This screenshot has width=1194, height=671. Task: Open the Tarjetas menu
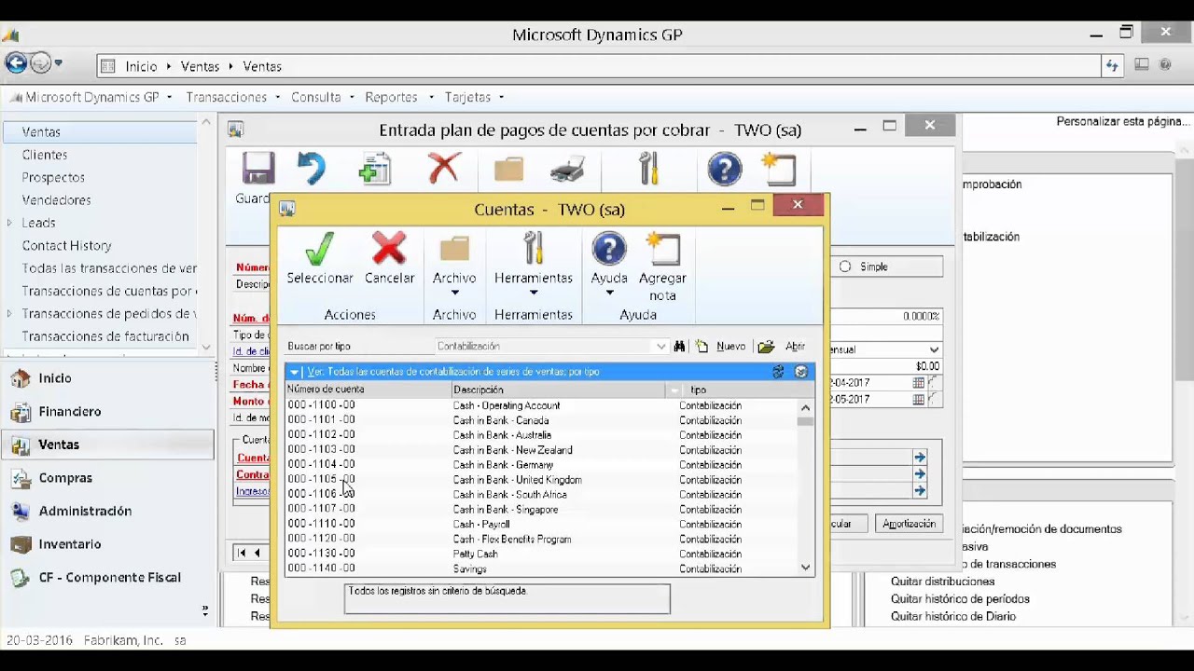474,97
